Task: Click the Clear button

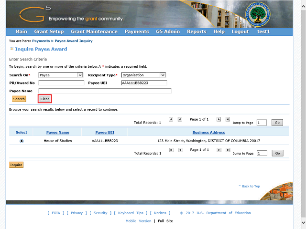Action: 44,99
